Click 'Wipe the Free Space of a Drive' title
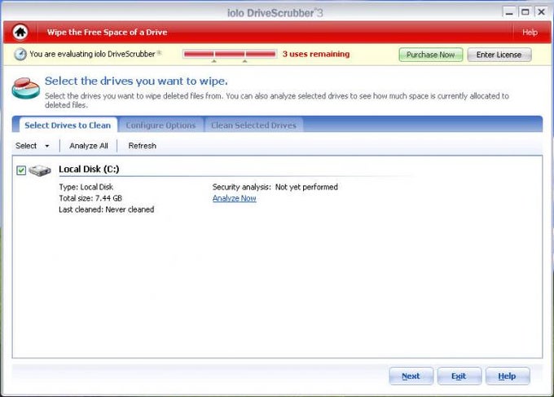This screenshot has width=554, height=397. tap(107, 32)
